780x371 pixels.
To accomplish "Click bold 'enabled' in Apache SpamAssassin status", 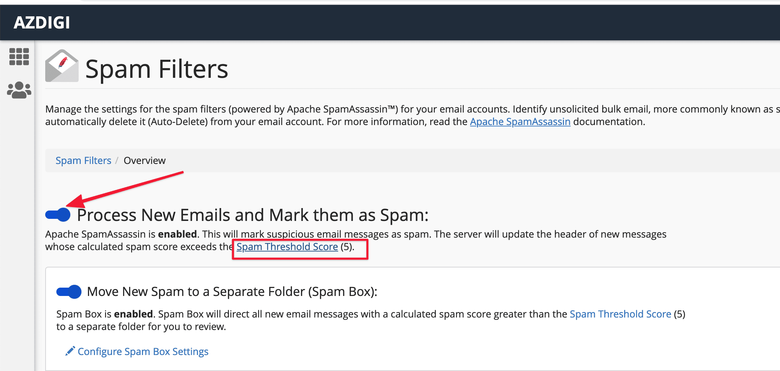I will [177, 234].
